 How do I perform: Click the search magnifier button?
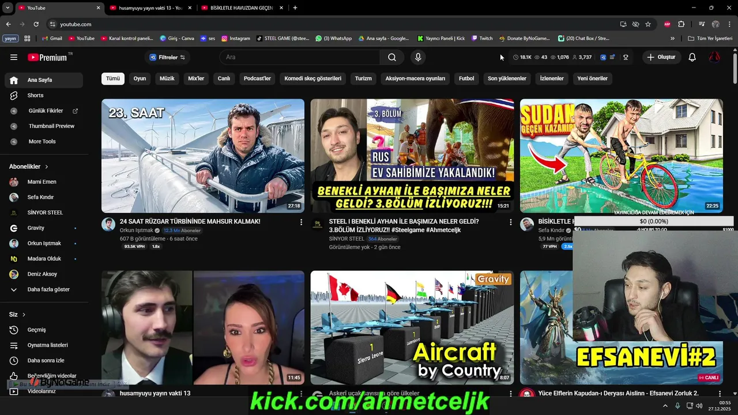coord(392,57)
